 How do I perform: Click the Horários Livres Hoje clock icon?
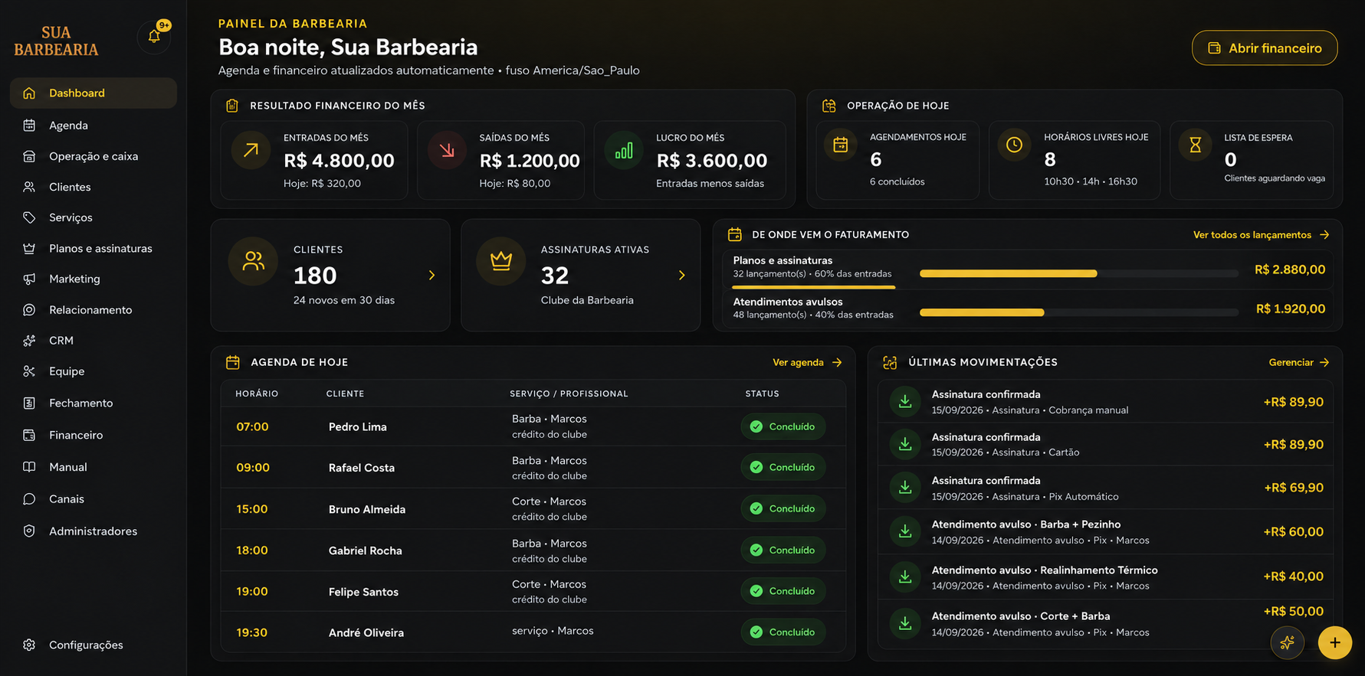[x=1014, y=145]
